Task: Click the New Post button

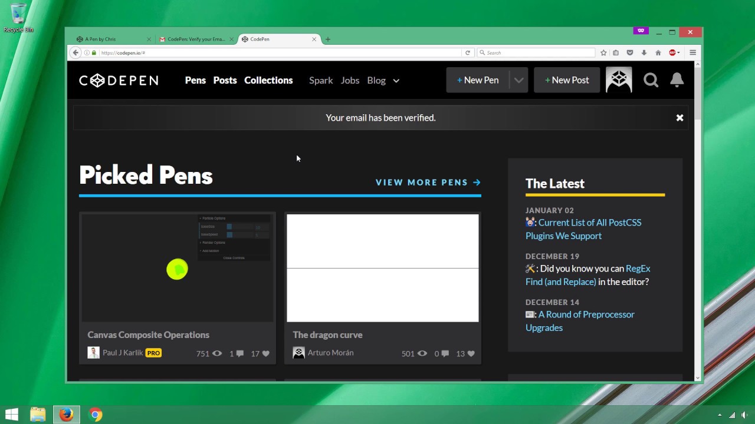Action: tap(567, 80)
